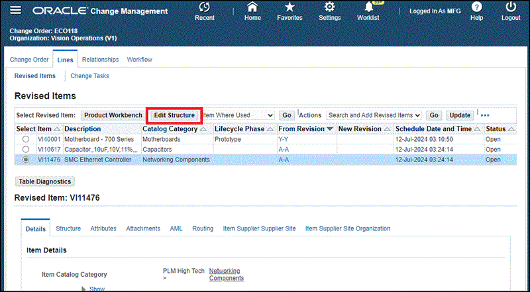The width and height of the screenshot is (530, 292).
Task: Select the radio button for VI40001
Action: pyautogui.click(x=26, y=139)
